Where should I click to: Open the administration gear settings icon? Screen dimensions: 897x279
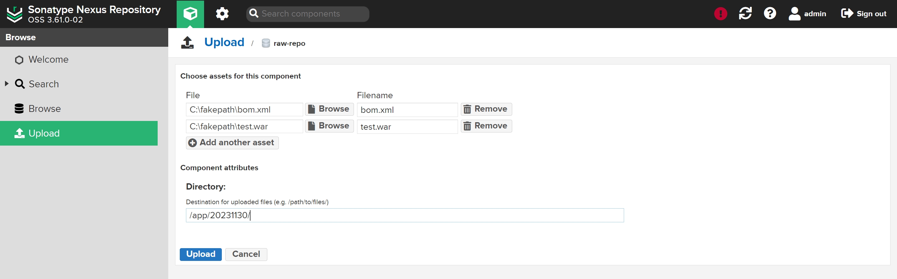coord(222,14)
